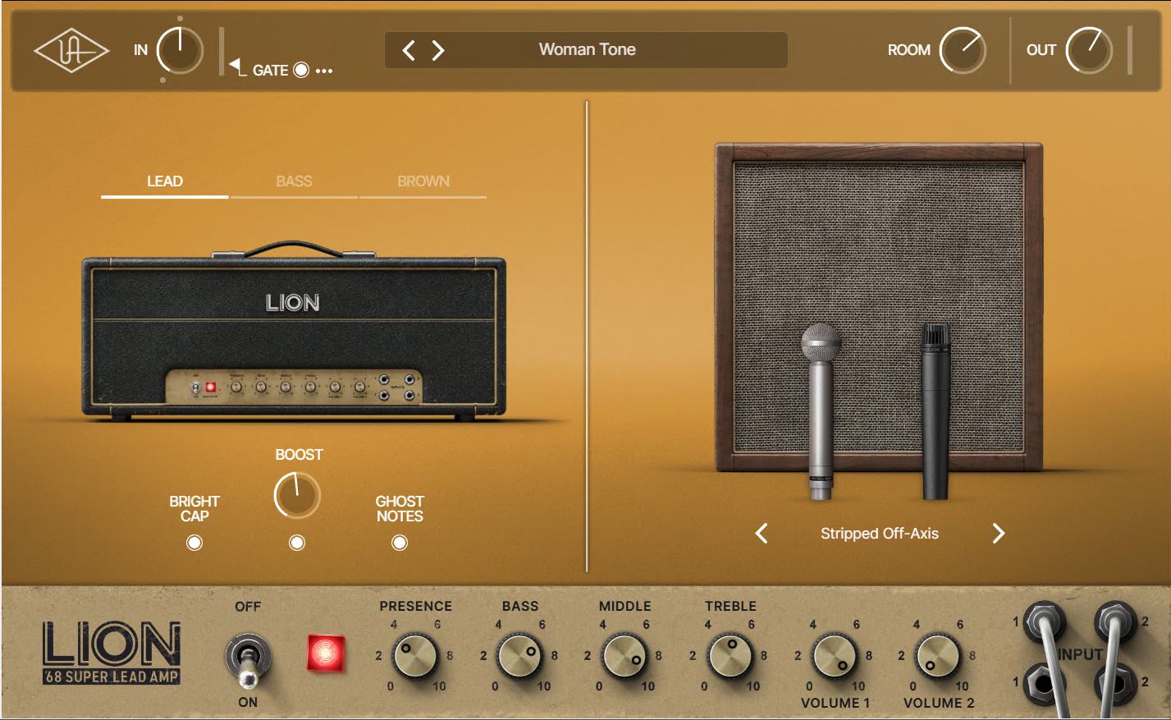This screenshot has height=720, width=1171.
Task: Flip the amp power OFF/ON switch
Action: pyautogui.click(x=246, y=658)
